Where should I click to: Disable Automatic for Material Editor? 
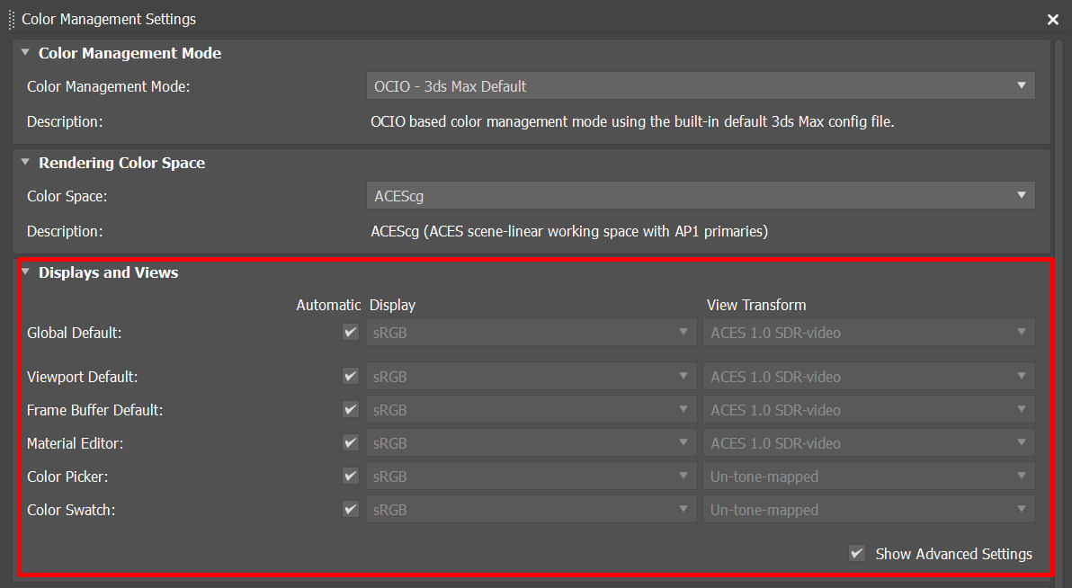point(351,443)
